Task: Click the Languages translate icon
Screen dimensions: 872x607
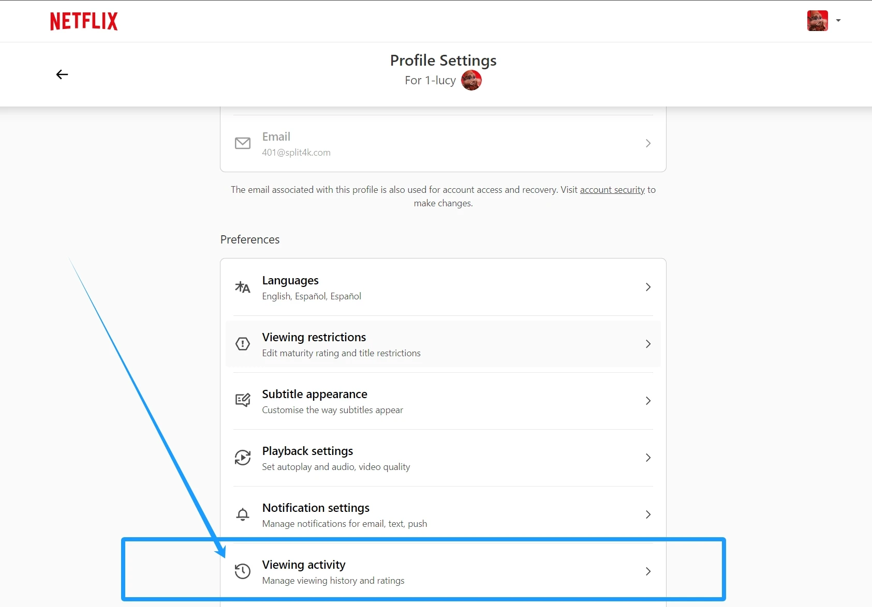Action: pos(243,287)
